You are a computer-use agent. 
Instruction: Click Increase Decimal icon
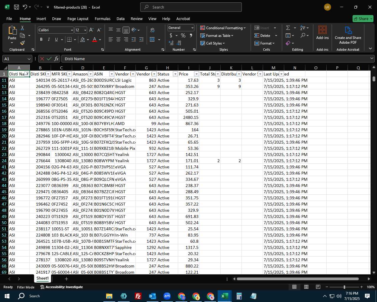171,43
